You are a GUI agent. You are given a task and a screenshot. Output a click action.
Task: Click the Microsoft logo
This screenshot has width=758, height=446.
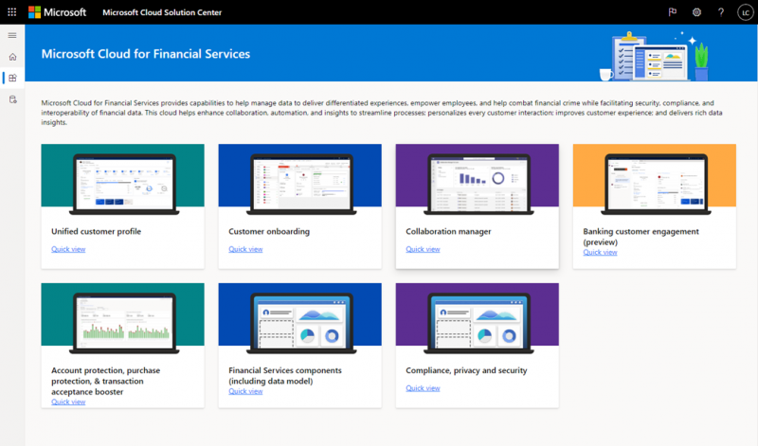[57, 12]
